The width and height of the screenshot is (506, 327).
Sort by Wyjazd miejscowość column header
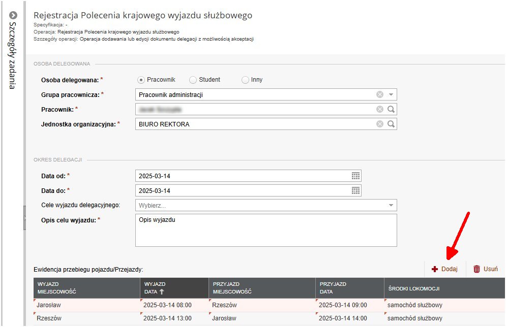[x=87, y=288]
